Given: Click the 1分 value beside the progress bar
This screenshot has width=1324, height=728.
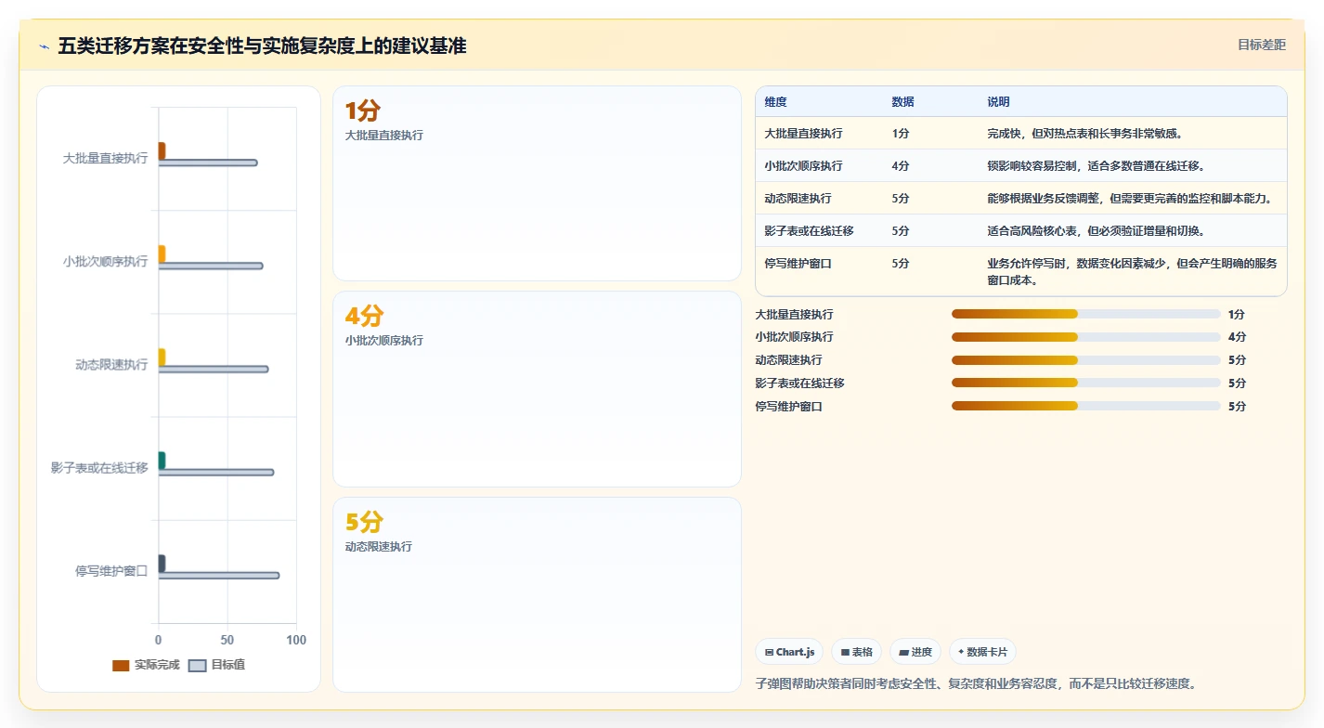Looking at the screenshot, I should pos(1236,315).
